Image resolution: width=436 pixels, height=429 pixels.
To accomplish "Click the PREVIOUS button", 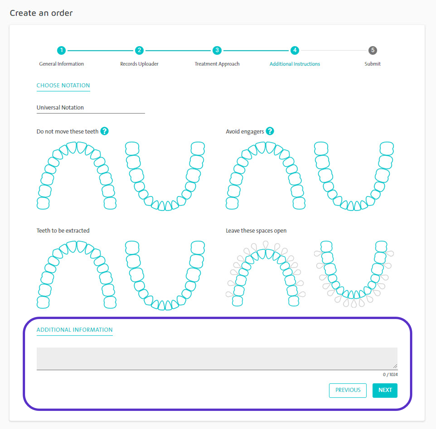I will coord(348,390).
